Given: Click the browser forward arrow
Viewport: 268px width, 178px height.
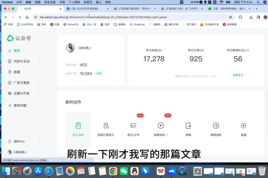Looking at the screenshot, I should pos(13,17).
